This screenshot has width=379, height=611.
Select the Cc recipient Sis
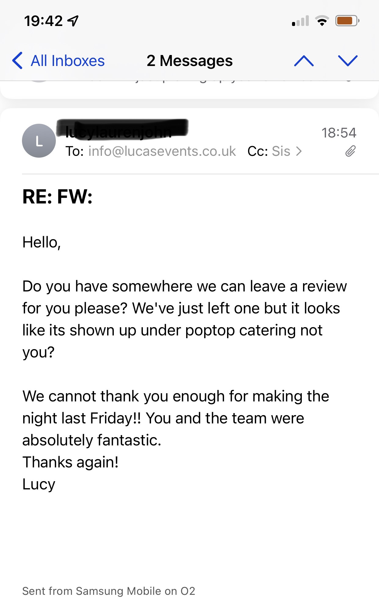[x=281, y=151]
